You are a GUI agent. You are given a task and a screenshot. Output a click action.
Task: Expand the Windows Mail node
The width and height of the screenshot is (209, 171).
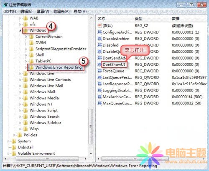click(x=20, y=92)
